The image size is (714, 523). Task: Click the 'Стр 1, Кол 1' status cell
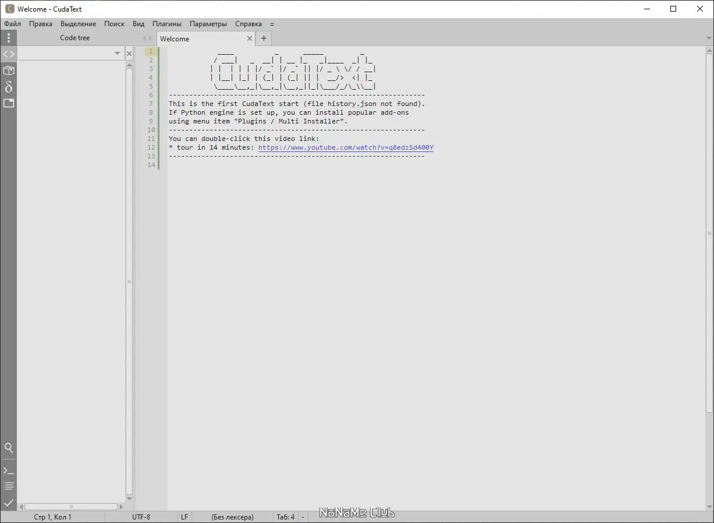[x=53, y=517]
